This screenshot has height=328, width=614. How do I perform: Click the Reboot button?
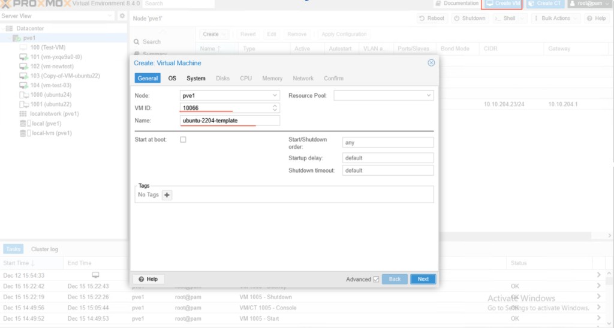click(x=432, y=19)
